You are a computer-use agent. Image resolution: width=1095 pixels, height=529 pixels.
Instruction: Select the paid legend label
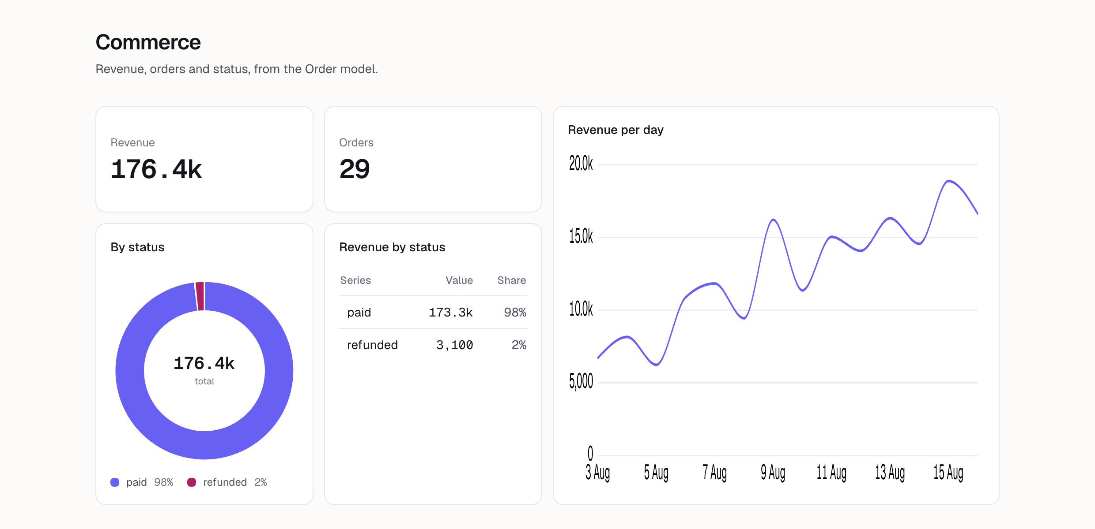136,482
